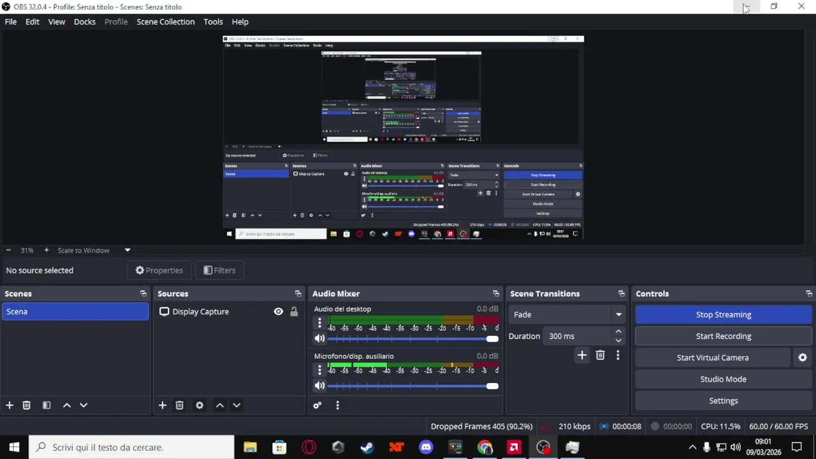Click Start Recording button
The height and width of the screenshot is (459, 816).
tap(724, 336)
